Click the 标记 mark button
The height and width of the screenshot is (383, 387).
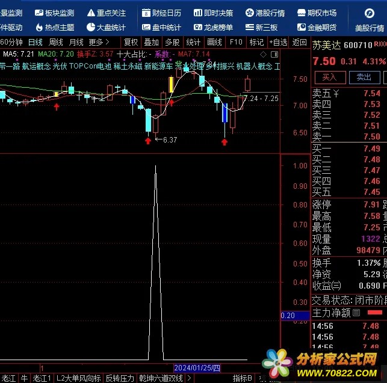(256, 42)
